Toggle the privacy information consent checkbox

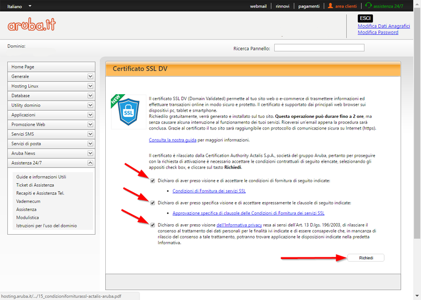pos(153,225)
